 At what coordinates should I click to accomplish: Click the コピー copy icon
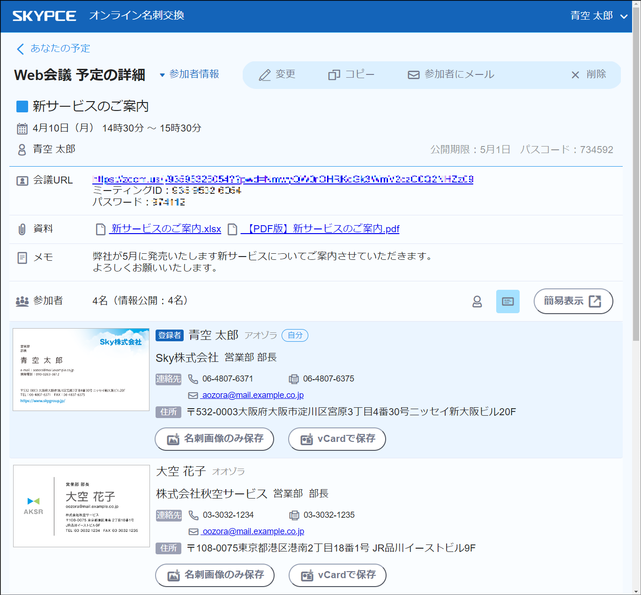[x=334, y=74]
